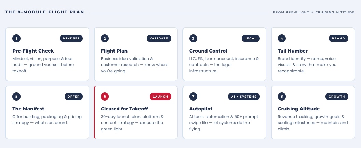Viewport: 361px width, 148px height.
Task: Select the number 8 circle badge
Action: click(282, 97)
